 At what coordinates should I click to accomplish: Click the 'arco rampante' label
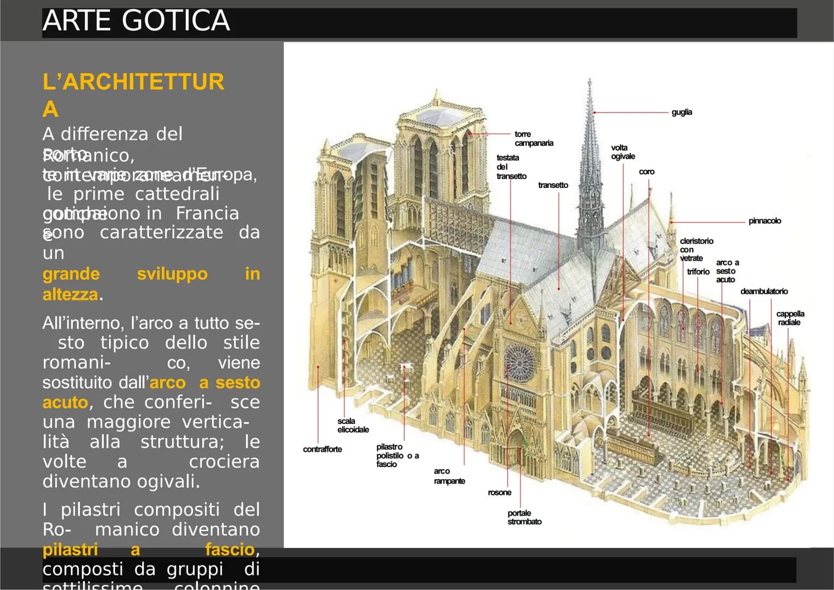coord(449,476)
